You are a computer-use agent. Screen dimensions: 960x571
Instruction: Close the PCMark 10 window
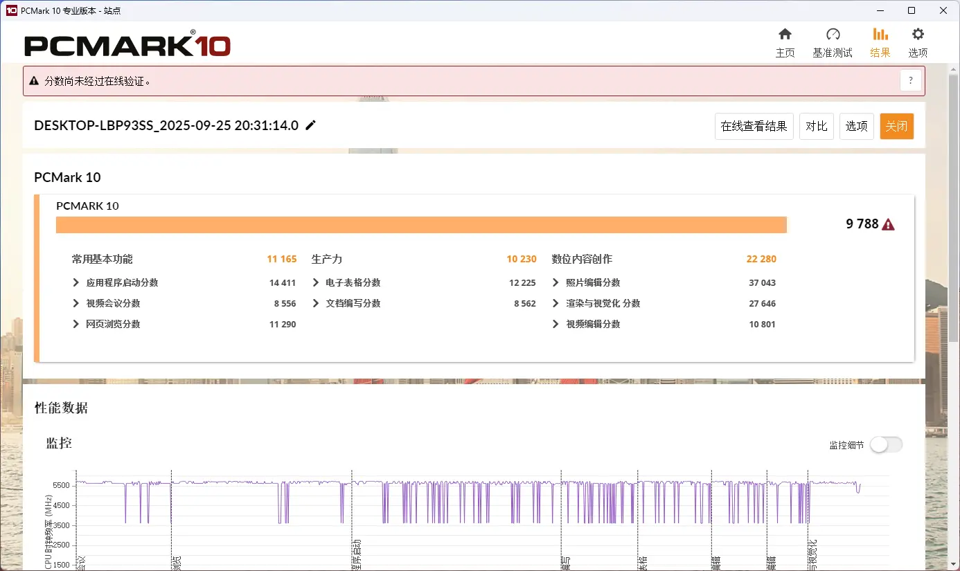[x=943, y=10]
